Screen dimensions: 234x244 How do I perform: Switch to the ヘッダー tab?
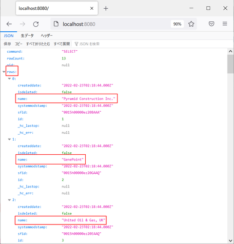47,36
